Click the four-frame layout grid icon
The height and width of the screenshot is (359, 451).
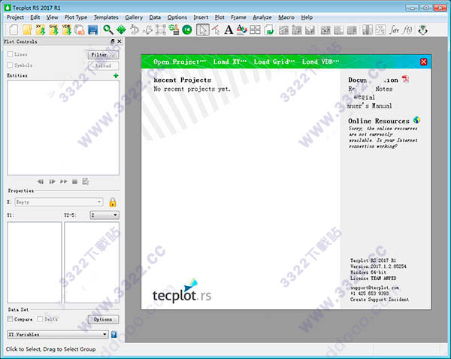pos(255,29)
